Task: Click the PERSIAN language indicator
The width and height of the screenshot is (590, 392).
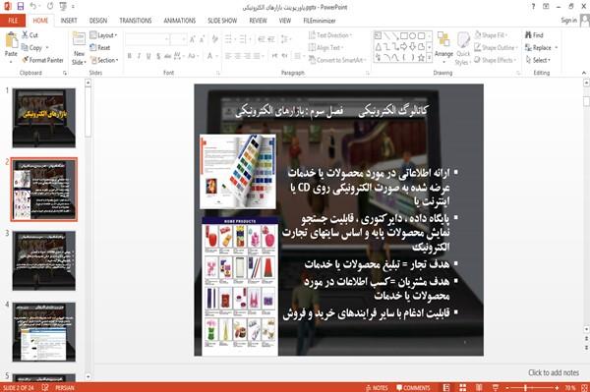Action: [65, 387]
